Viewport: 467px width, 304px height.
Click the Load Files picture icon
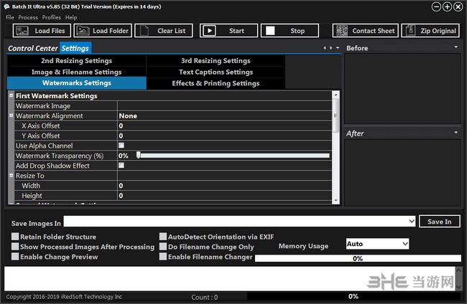pos(22,31)
